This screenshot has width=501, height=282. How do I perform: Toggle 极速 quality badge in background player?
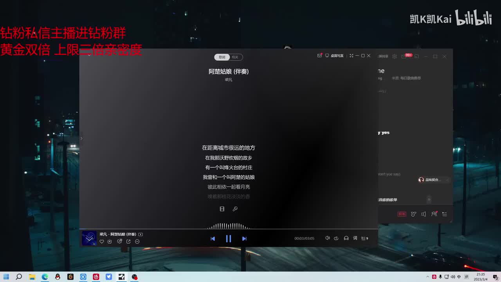(x=402, y=214)
